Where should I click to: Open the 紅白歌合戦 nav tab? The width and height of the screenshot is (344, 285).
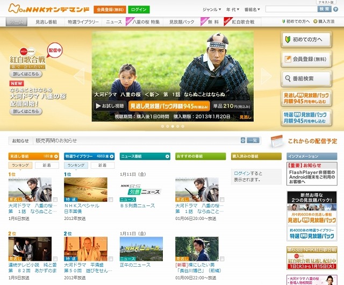[242, 22]
